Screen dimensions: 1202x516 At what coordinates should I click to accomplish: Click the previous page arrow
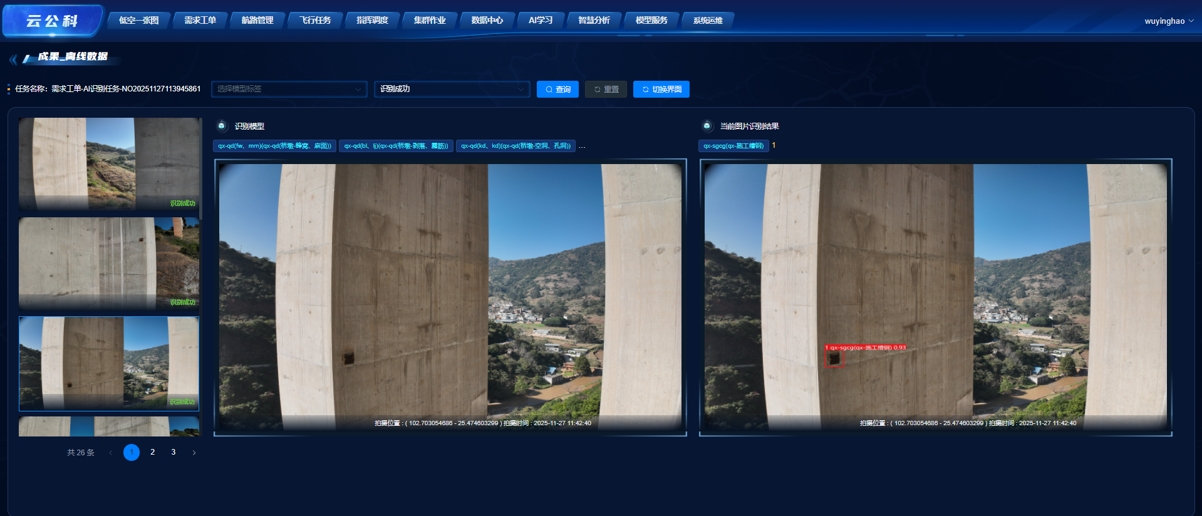[110, 453]
